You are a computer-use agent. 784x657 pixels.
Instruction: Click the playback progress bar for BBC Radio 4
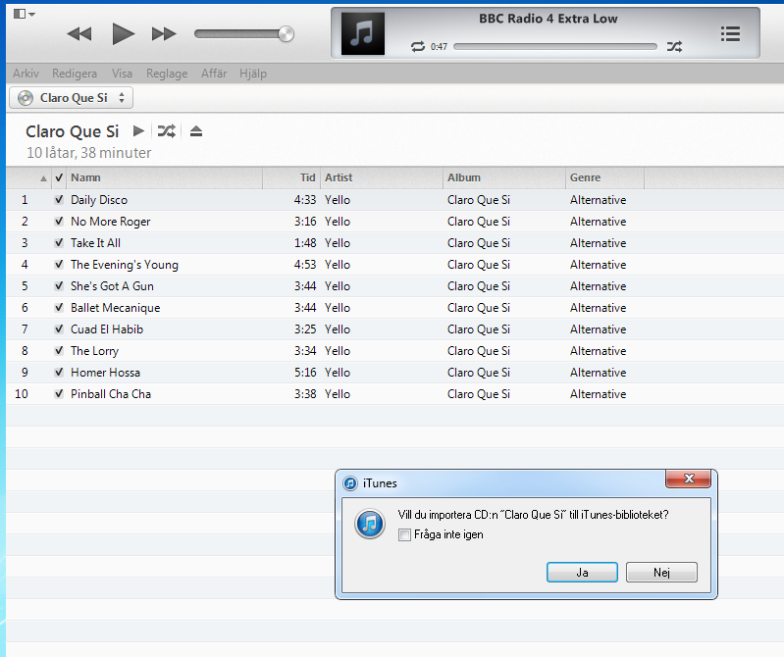pos(555,46)
